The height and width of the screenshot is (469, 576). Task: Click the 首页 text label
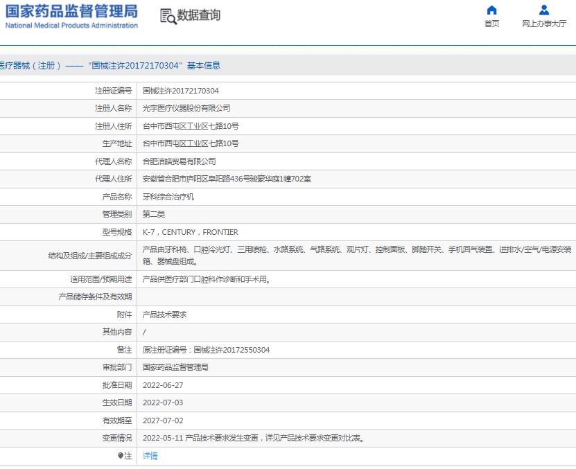tap(491, 24)
